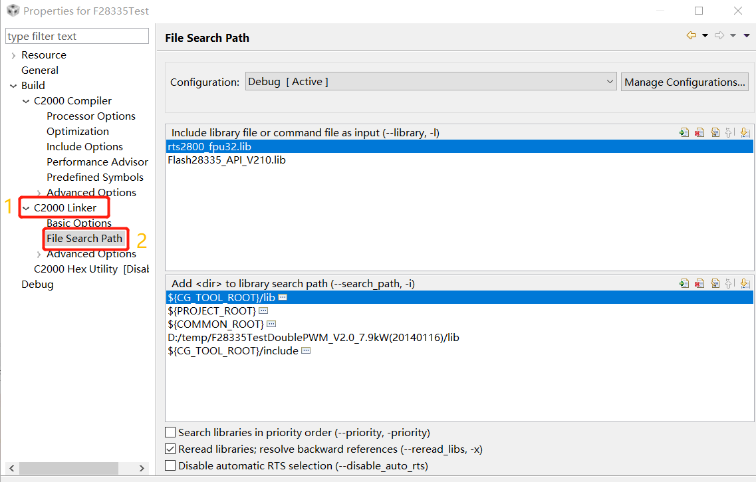Uncheck Reread libraries; resolve backward references
The height and width of the screenshot is (482, 756).
click(x=171, y=449)
